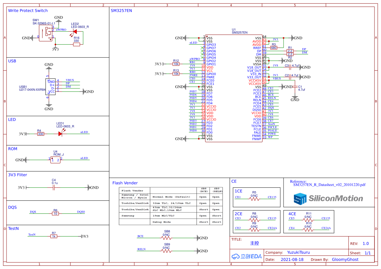
Task: Select the U4 ROM_J jumper symbol
Action: (55, 160)
